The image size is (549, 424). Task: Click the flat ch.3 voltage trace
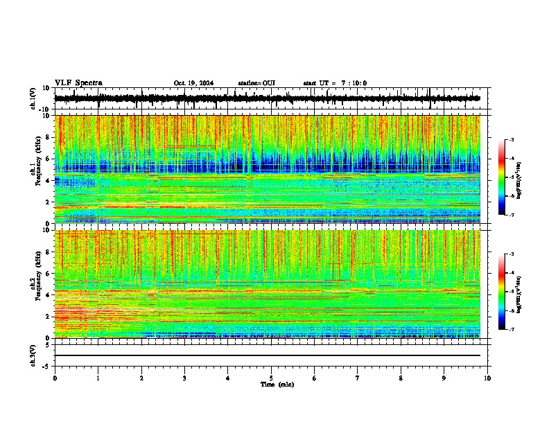point(267,355)
